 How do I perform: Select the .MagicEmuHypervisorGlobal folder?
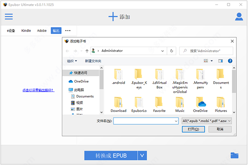point(180,81)
